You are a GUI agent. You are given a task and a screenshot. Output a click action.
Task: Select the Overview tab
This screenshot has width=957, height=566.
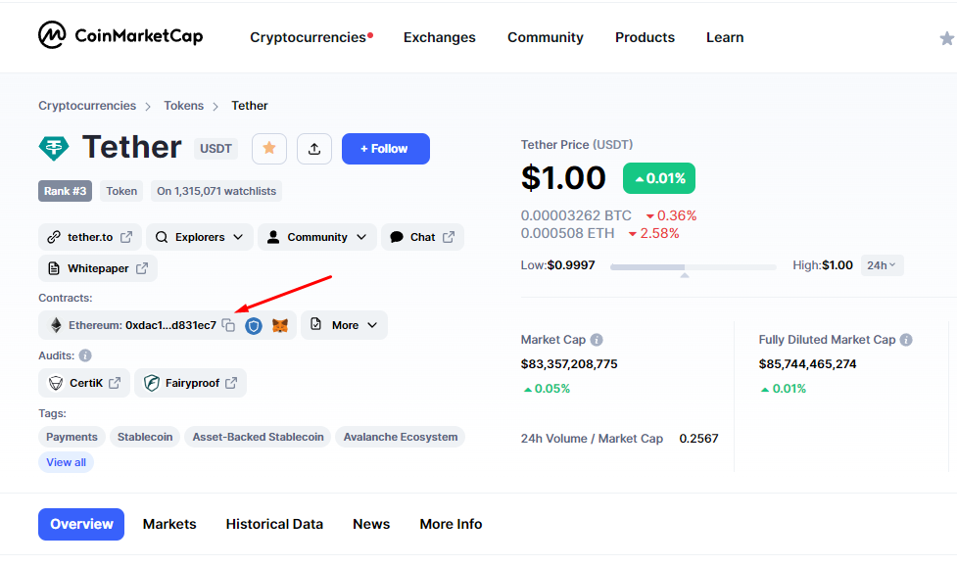tap(81, 524)
